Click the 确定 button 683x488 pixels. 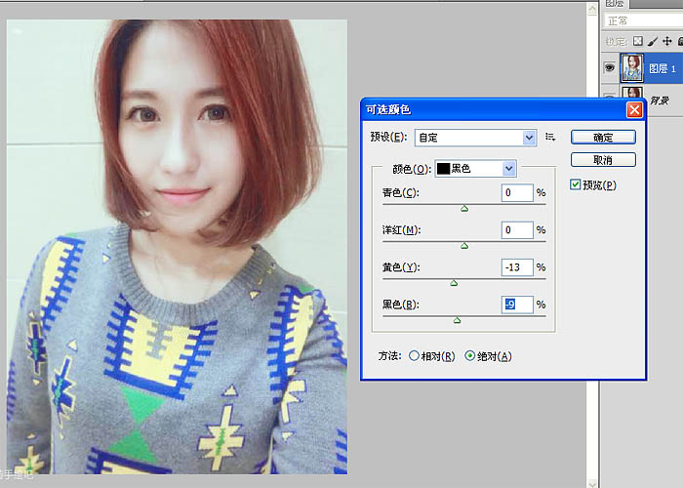pos(603,138)
